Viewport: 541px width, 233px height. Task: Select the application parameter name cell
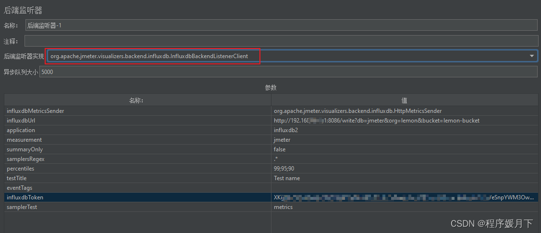pyautogui.click(x=138, y=130)
